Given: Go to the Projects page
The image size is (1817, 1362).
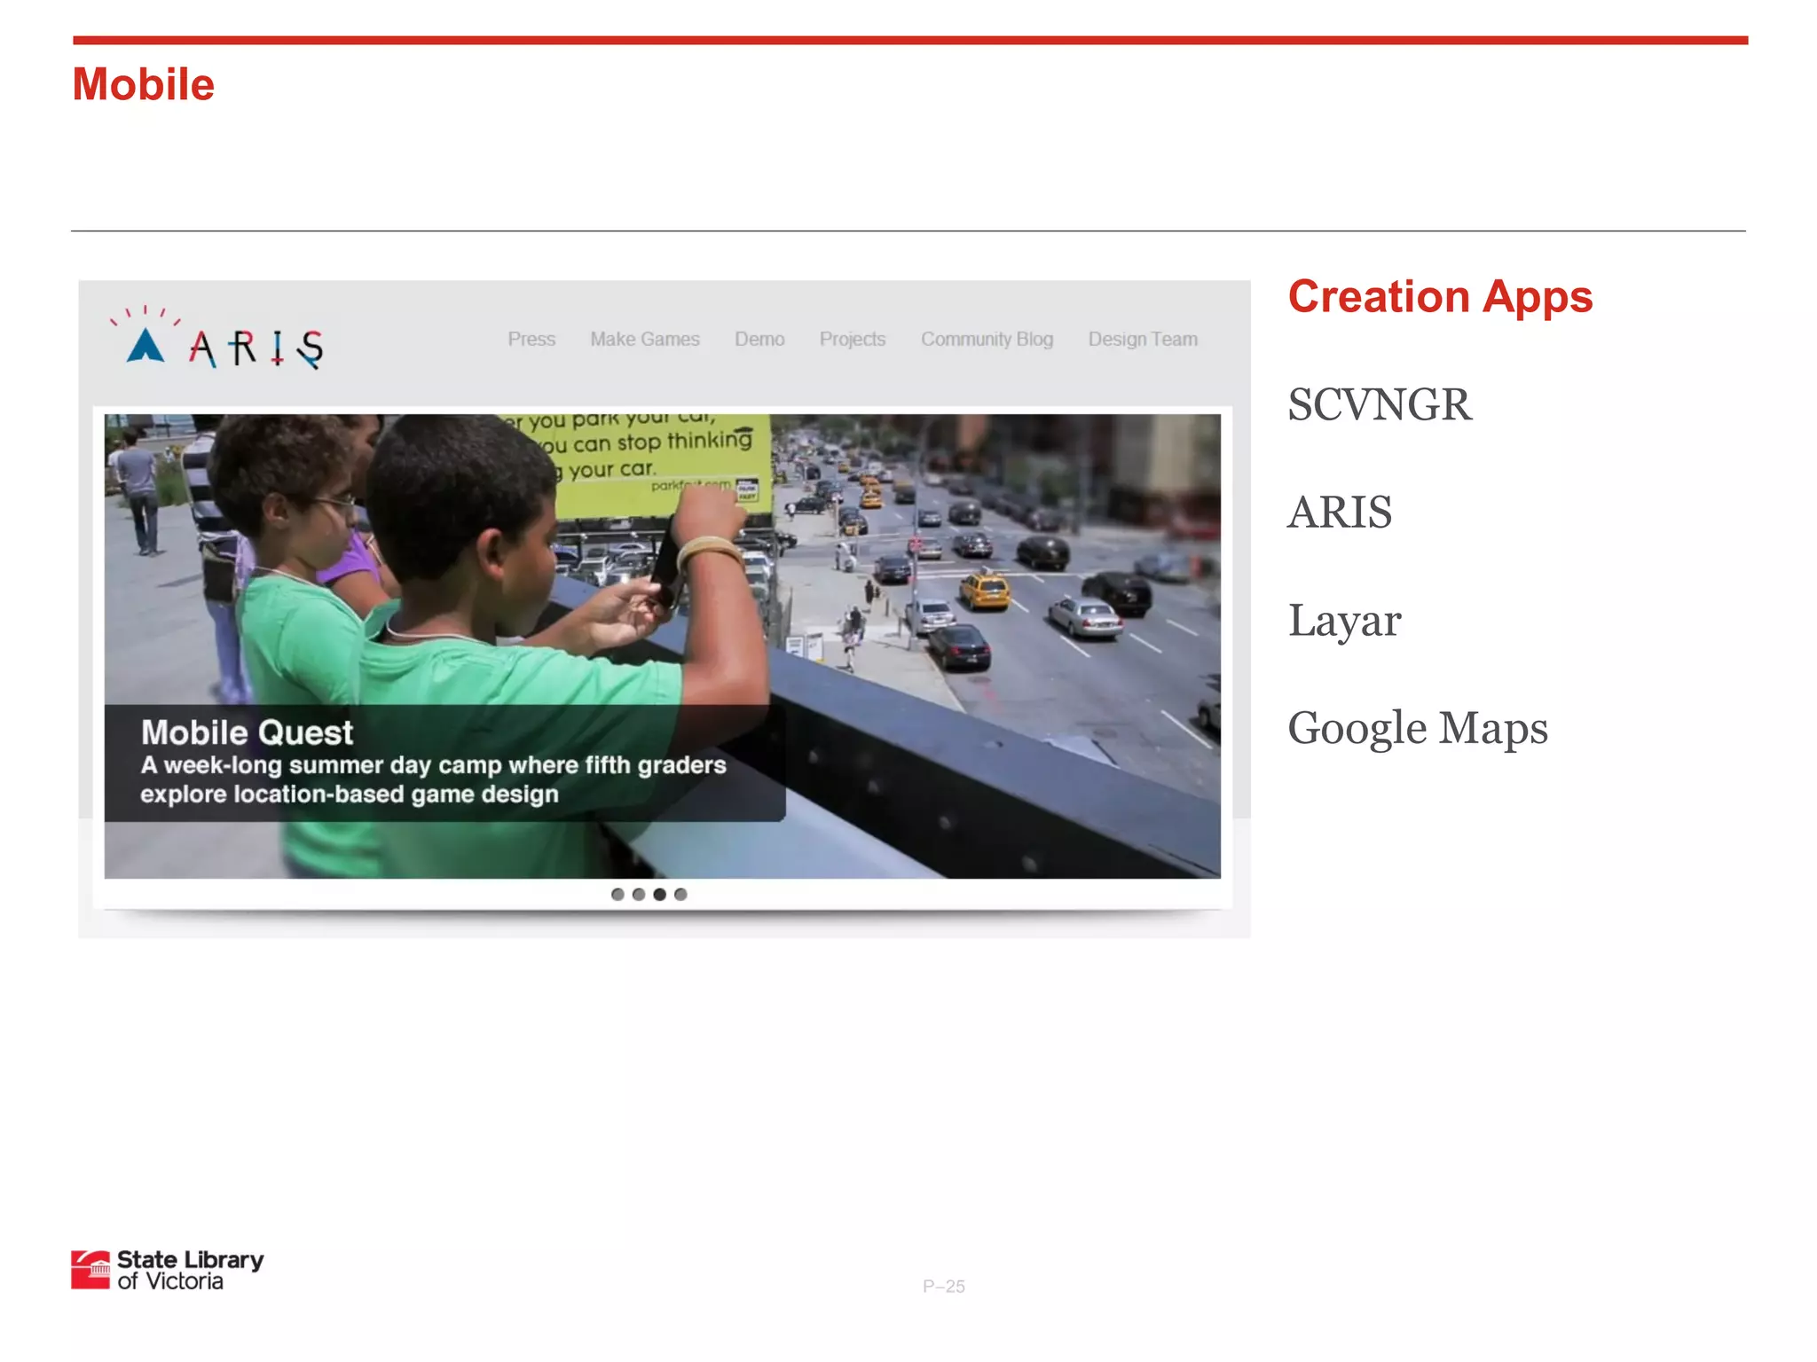Looking at the screenshot, I should [x=853, y=340].
